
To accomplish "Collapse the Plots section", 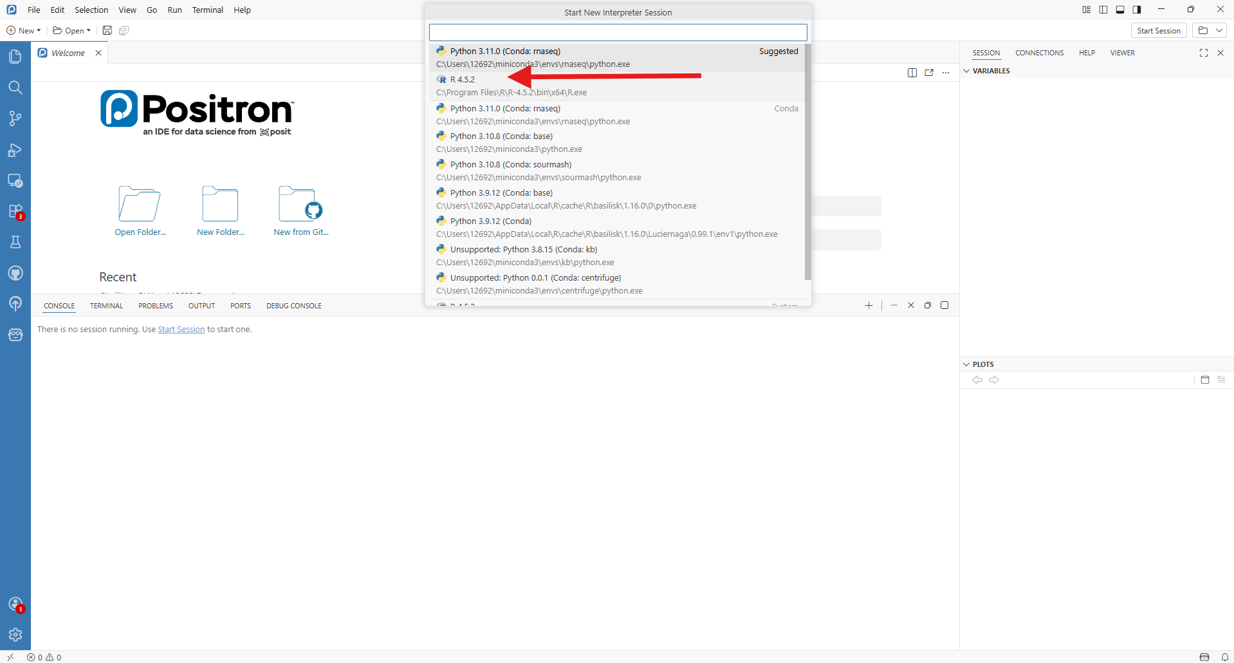I will click(966, 364).
